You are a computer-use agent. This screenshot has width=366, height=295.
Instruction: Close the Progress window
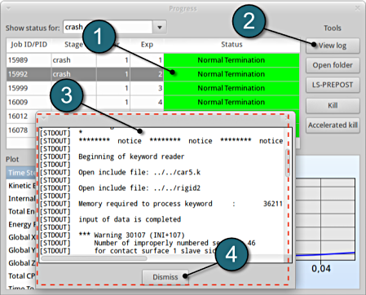[x=358, y=8]
